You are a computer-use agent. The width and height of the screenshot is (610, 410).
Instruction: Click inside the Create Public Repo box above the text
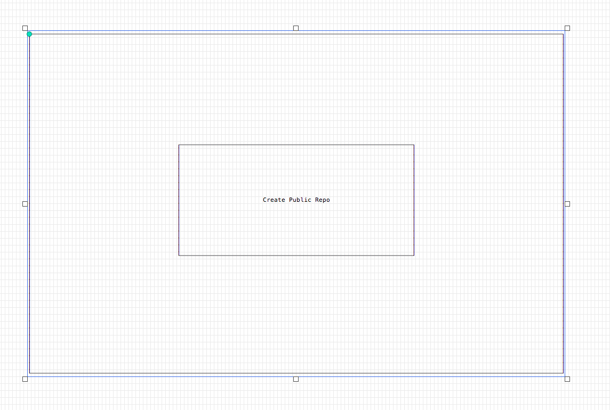pyautogui.click(x=296, y=170)
